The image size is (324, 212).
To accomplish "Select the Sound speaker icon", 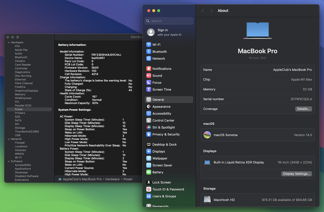I will [x=149, y=76].
